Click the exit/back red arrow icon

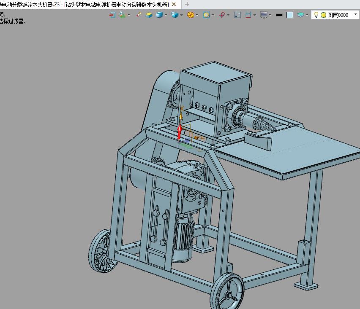[x=112, y=15]
